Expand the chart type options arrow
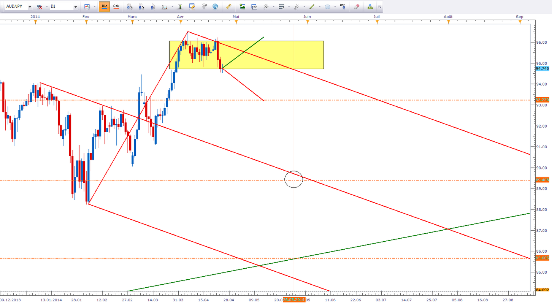This screenshot has height=304, width=552. pyautogui.click(x=95, y=6)
